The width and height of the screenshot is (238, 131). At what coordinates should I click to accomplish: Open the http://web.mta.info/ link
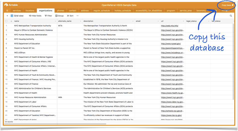tap(170, 26)
